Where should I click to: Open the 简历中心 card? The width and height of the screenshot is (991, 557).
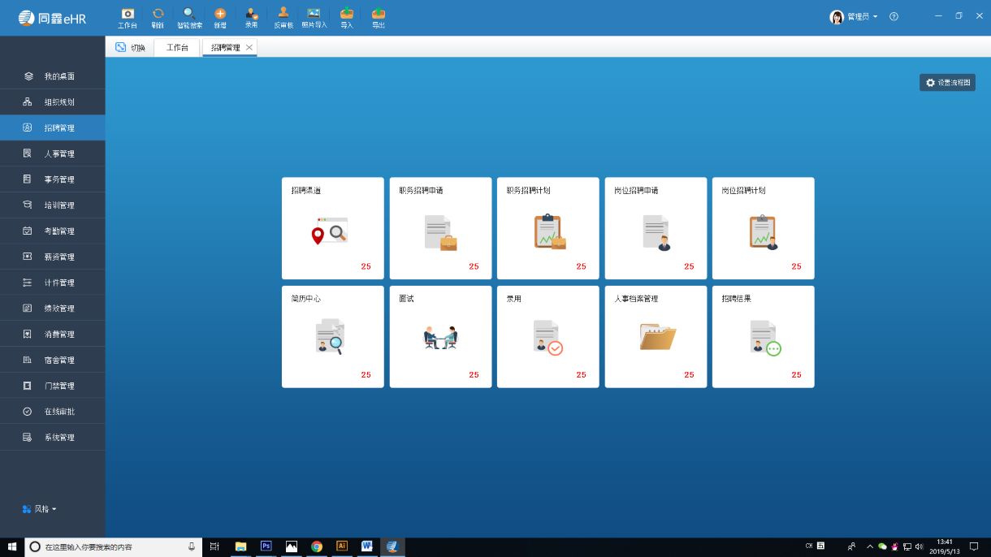click(x=332, y=336)
